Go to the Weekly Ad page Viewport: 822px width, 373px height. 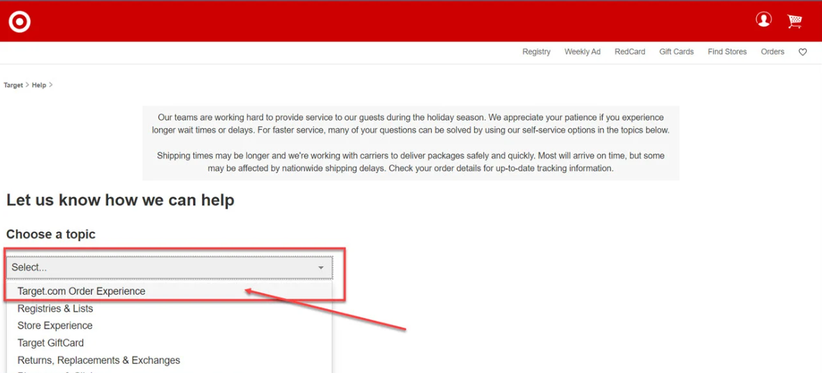tap(582, 52)
